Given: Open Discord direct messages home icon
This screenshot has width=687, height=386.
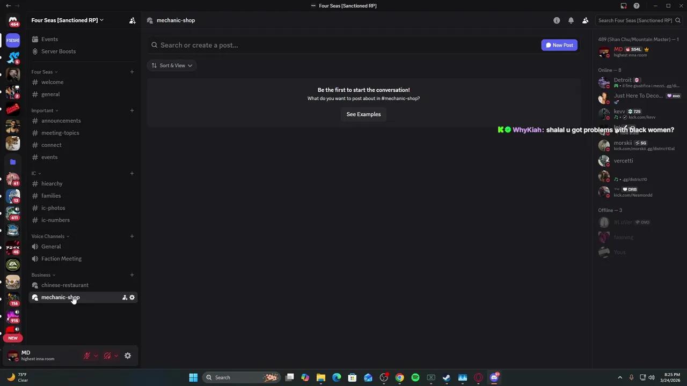Looking at the screenshot, I should pos(13,20).
